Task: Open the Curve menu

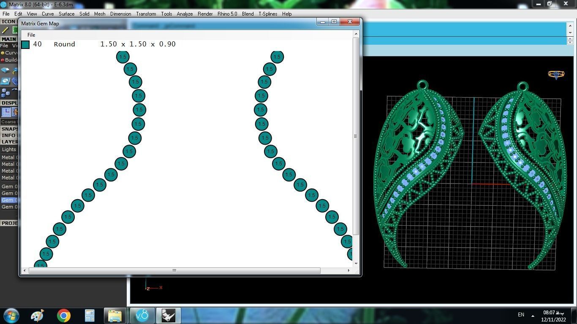Action: 48,14
